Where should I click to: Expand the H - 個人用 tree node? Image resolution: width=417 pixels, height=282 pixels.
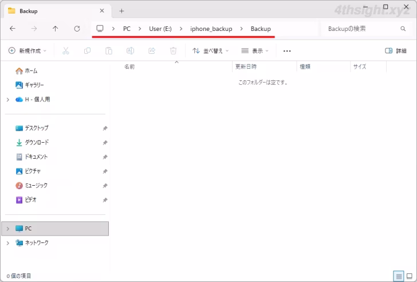pos(7,100)
